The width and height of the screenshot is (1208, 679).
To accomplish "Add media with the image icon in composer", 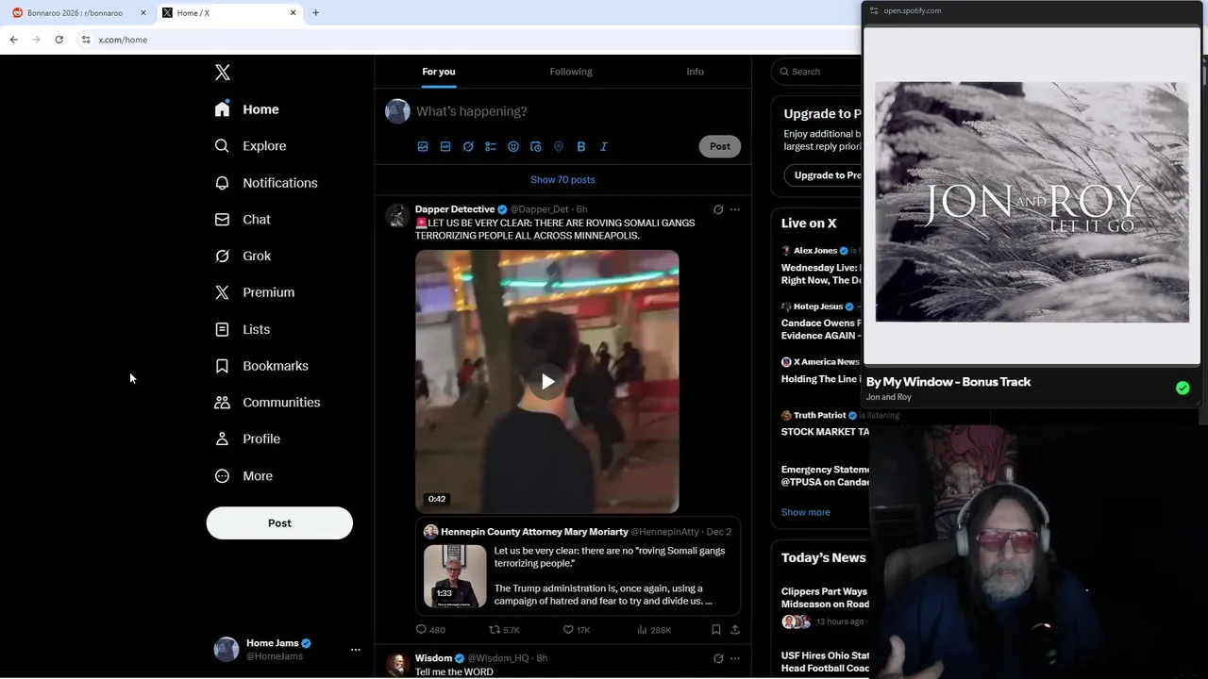I will click(423, 146).
